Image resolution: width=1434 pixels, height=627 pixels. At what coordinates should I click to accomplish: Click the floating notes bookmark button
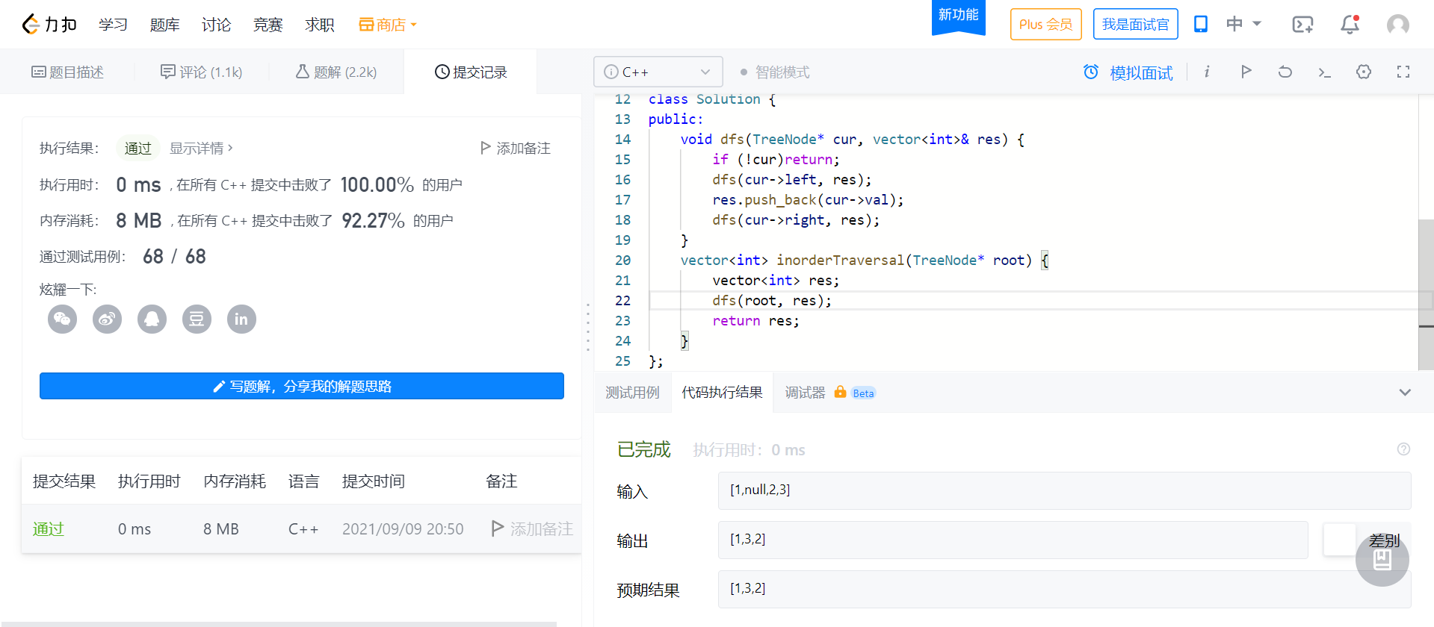[1382, 560]
